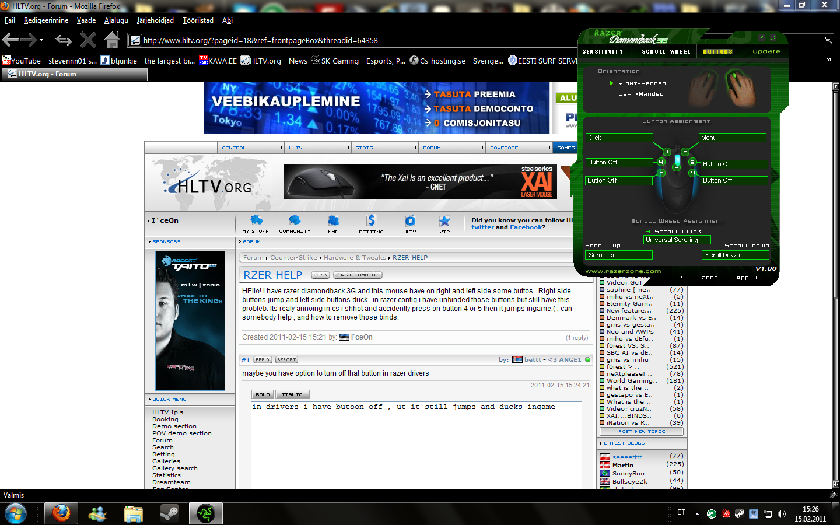Click the HLTV television icon
The width and height of the screenshot is (840, 525).
(x=410, y=220)
